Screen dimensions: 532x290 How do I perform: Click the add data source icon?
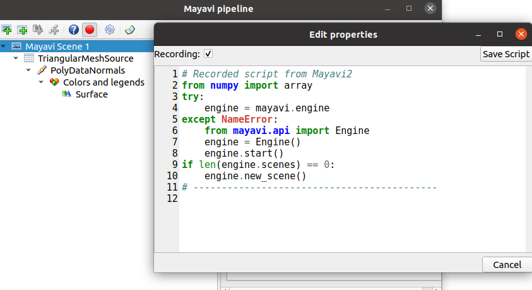pos(22,30)
